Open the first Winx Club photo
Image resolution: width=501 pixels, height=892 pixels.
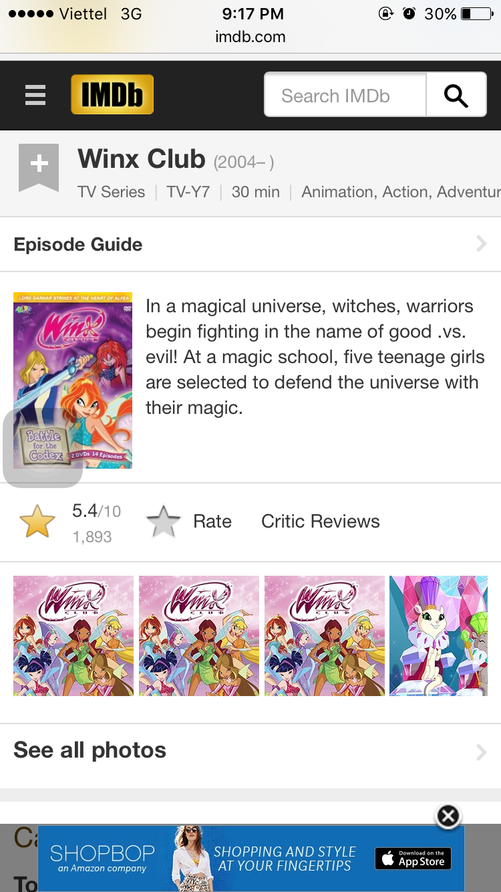pos(73,636)
